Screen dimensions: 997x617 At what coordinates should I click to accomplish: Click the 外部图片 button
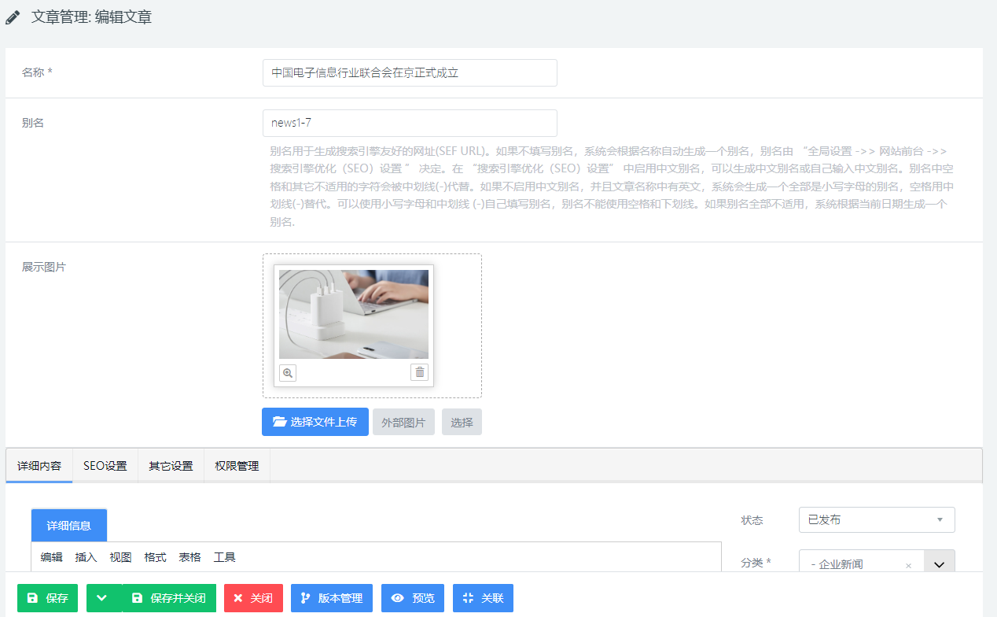[403, 422]
